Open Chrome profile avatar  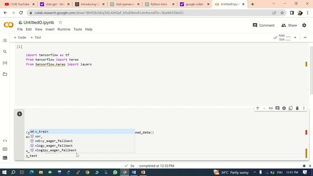(x=300, y=13)
